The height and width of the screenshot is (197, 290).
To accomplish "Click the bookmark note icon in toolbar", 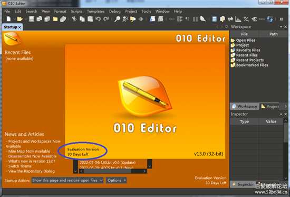I will coord(223,19).
